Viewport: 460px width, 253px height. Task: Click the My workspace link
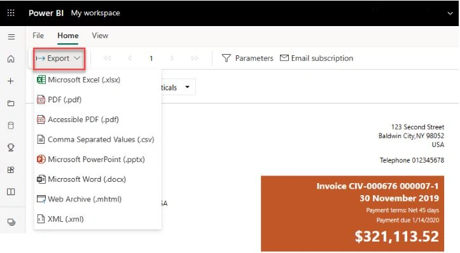95,13
